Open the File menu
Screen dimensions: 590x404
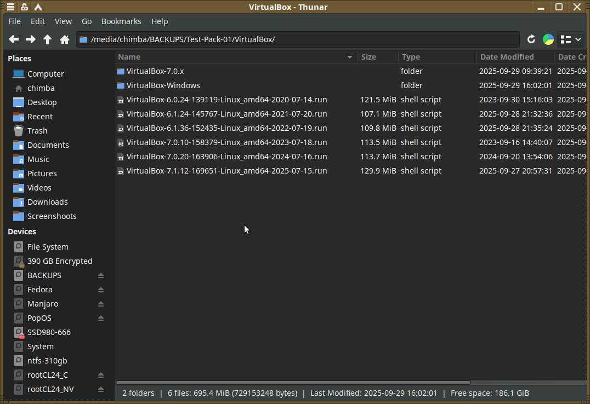[14, 21]
